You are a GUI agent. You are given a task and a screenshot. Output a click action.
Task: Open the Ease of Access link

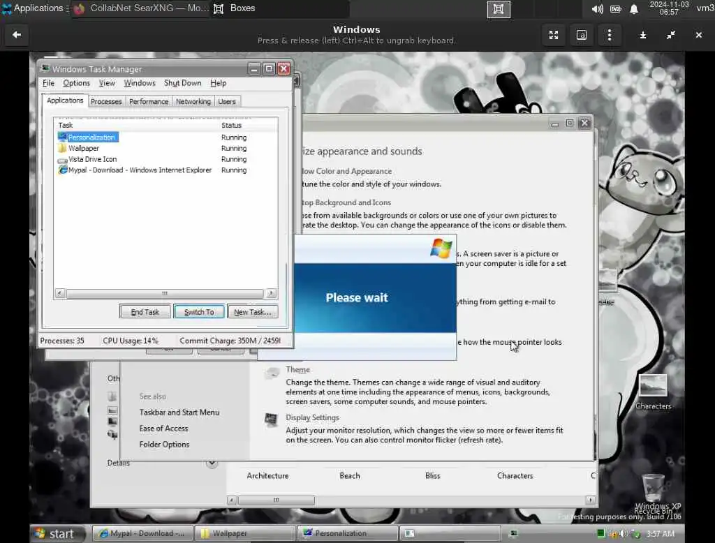pyautogui.click(x=163, y=428)
